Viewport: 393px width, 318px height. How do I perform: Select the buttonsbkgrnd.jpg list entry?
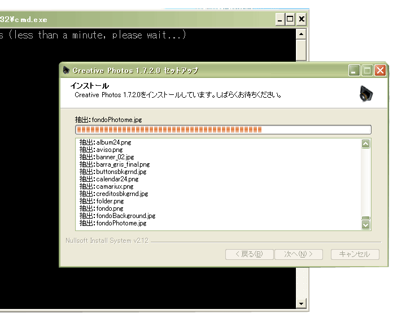[113, 172]
